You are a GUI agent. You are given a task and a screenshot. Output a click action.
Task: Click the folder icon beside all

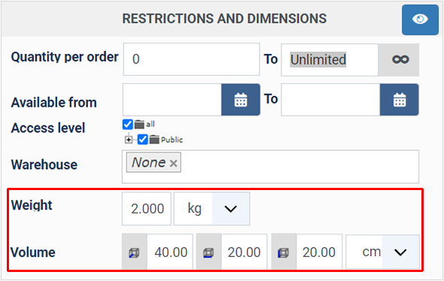point(139,124)
